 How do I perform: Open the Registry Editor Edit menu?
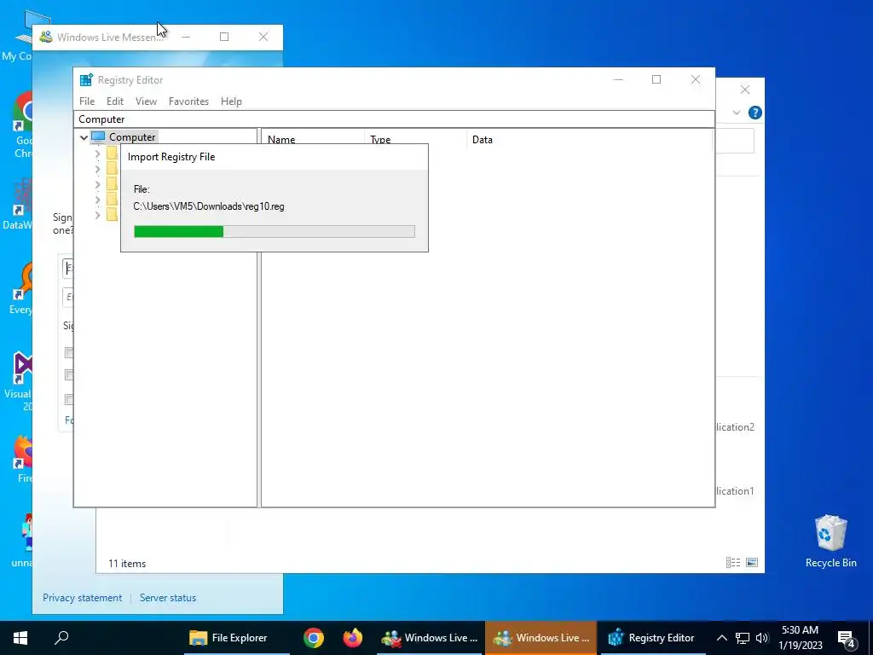115,101
